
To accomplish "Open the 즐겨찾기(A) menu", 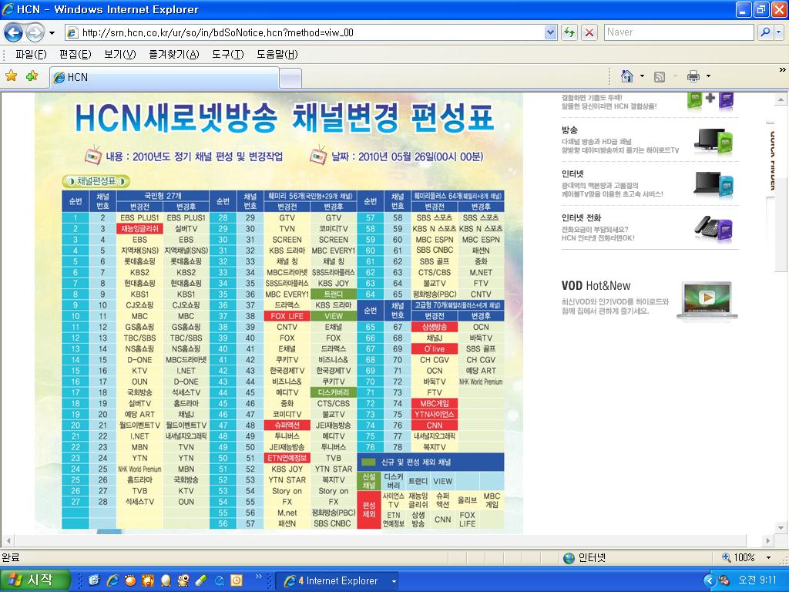I will pos(174,55).
